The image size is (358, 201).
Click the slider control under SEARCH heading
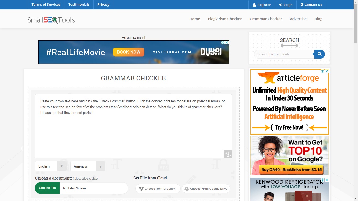[289, 45]
